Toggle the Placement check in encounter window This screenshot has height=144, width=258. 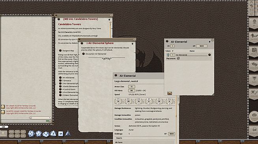point(178,58)
